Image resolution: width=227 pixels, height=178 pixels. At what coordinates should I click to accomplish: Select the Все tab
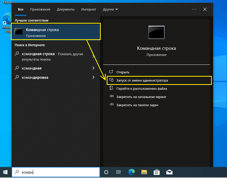21,9
